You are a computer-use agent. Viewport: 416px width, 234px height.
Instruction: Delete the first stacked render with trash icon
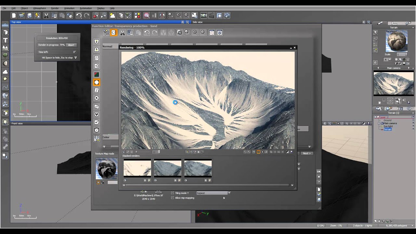pyautogui.click(x=145, y=180)
